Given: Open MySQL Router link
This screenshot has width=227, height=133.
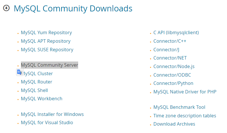Looking at the screenshot, I should [36, 82].
